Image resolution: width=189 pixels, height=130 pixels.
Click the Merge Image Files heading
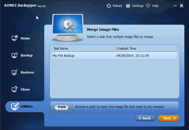[x=103, y=30]
